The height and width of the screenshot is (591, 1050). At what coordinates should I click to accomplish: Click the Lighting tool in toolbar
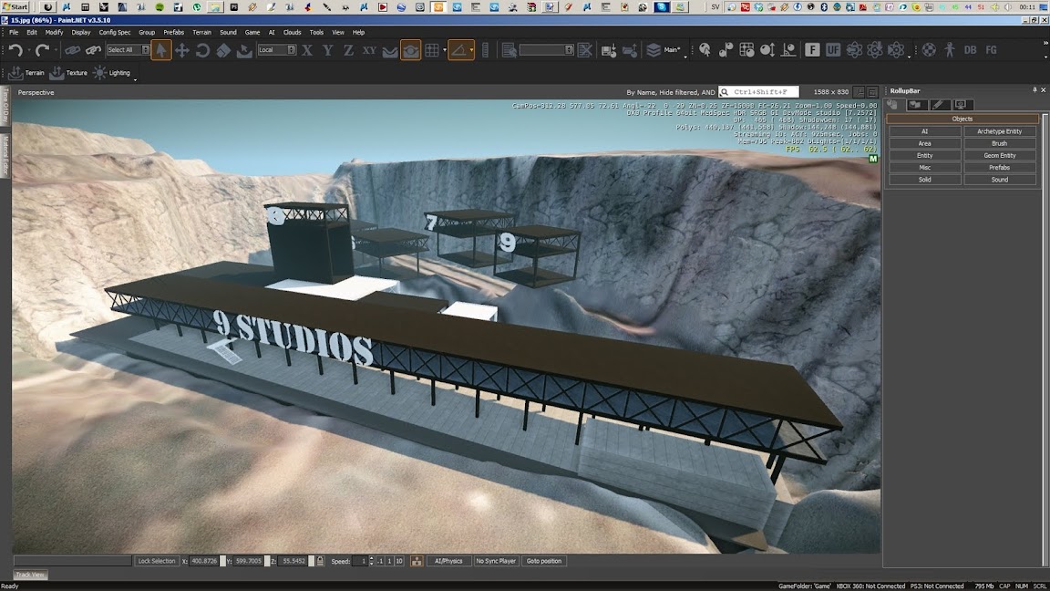tap(112, 73)
